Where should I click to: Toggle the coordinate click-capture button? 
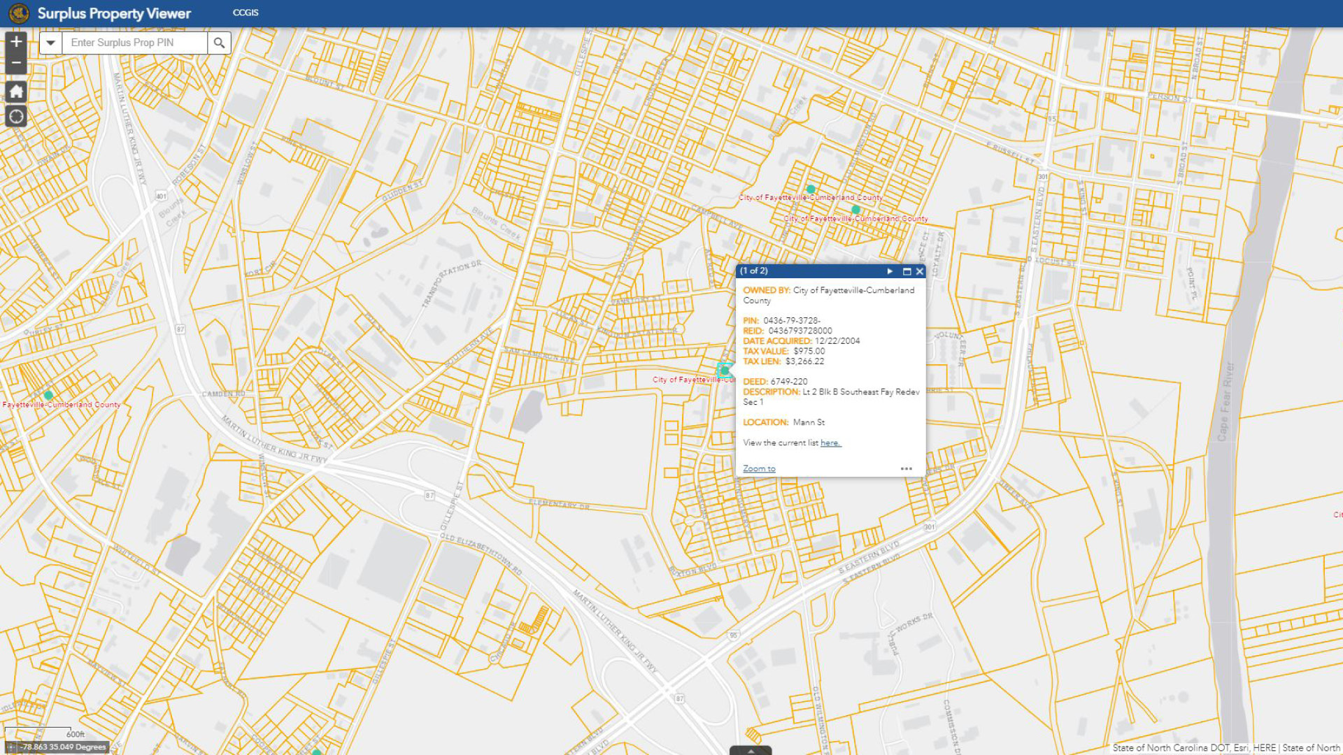tap(10, 747)
